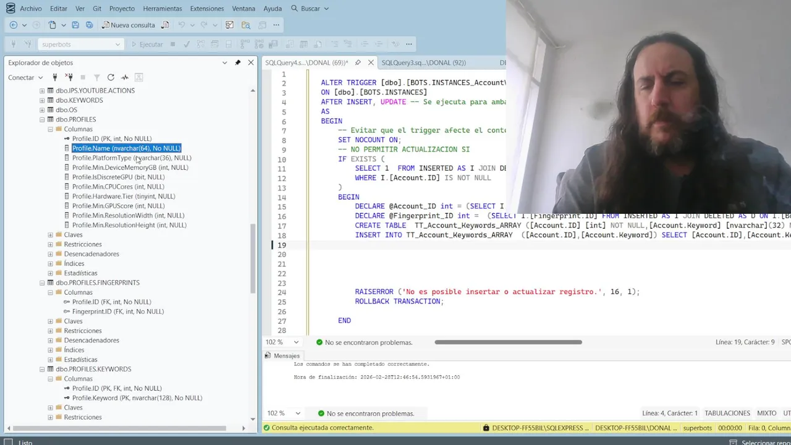Open the Extensiones menu
The image size is (791, 445).
[x=207, y=9]
